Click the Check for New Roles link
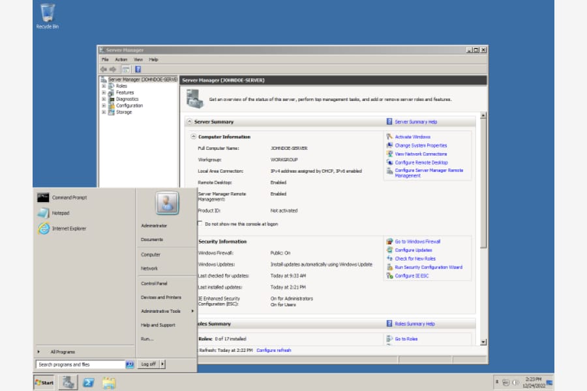The height and width of the screenshot is (391, 587). pyautogui.click(x=415, y=259)
